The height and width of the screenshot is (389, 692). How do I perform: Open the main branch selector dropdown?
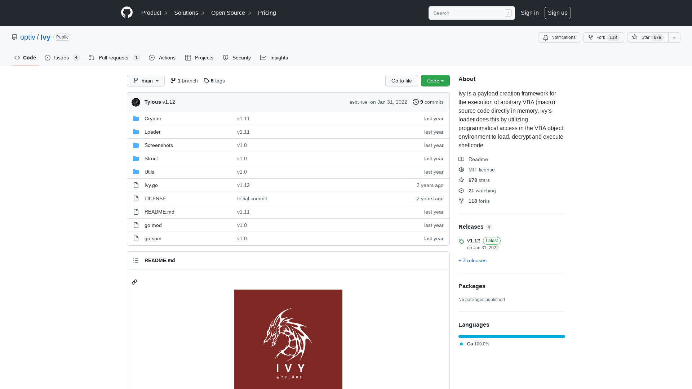[146, 81]
